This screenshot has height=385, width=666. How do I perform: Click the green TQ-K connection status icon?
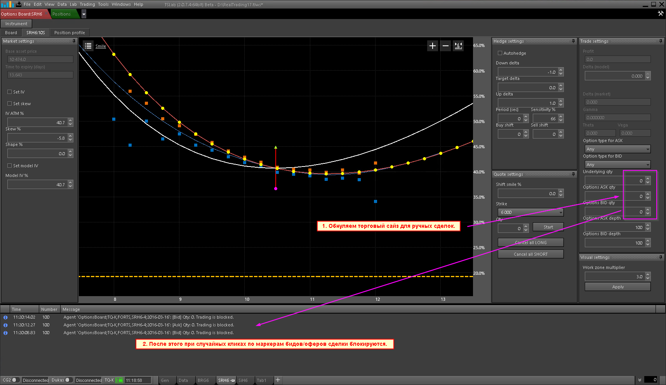[119, 380]
